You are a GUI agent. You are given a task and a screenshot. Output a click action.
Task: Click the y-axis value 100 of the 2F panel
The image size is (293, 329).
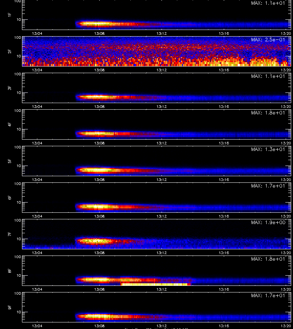click(18, 38)
